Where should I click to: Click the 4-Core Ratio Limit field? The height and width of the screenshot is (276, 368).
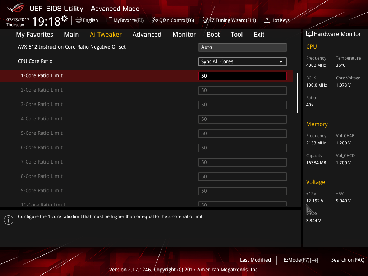243,119
